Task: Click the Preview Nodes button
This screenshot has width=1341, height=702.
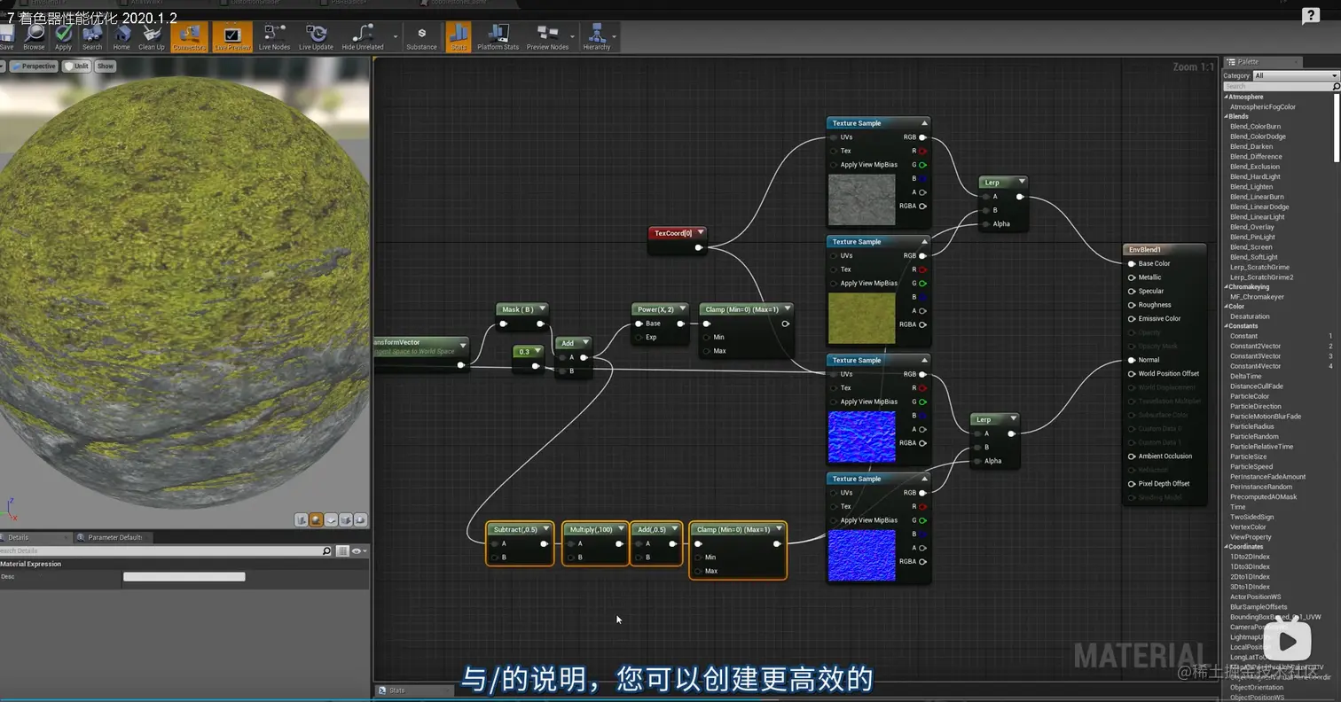Action: coord(547,36)
